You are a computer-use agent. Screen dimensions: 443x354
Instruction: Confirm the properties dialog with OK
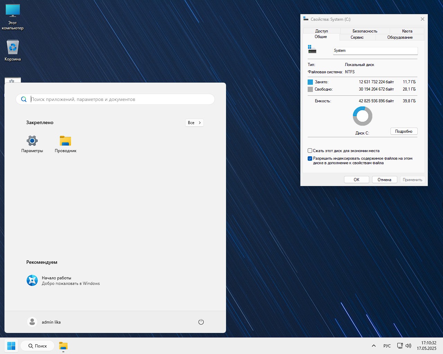(356, 180)
